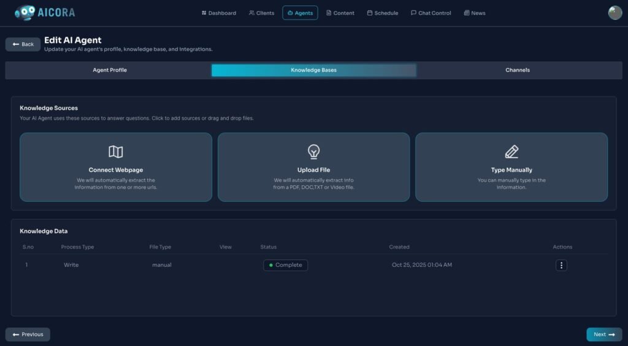Select the Knowledge Bases tab
The image size is (628, 346).
point(313,70)
